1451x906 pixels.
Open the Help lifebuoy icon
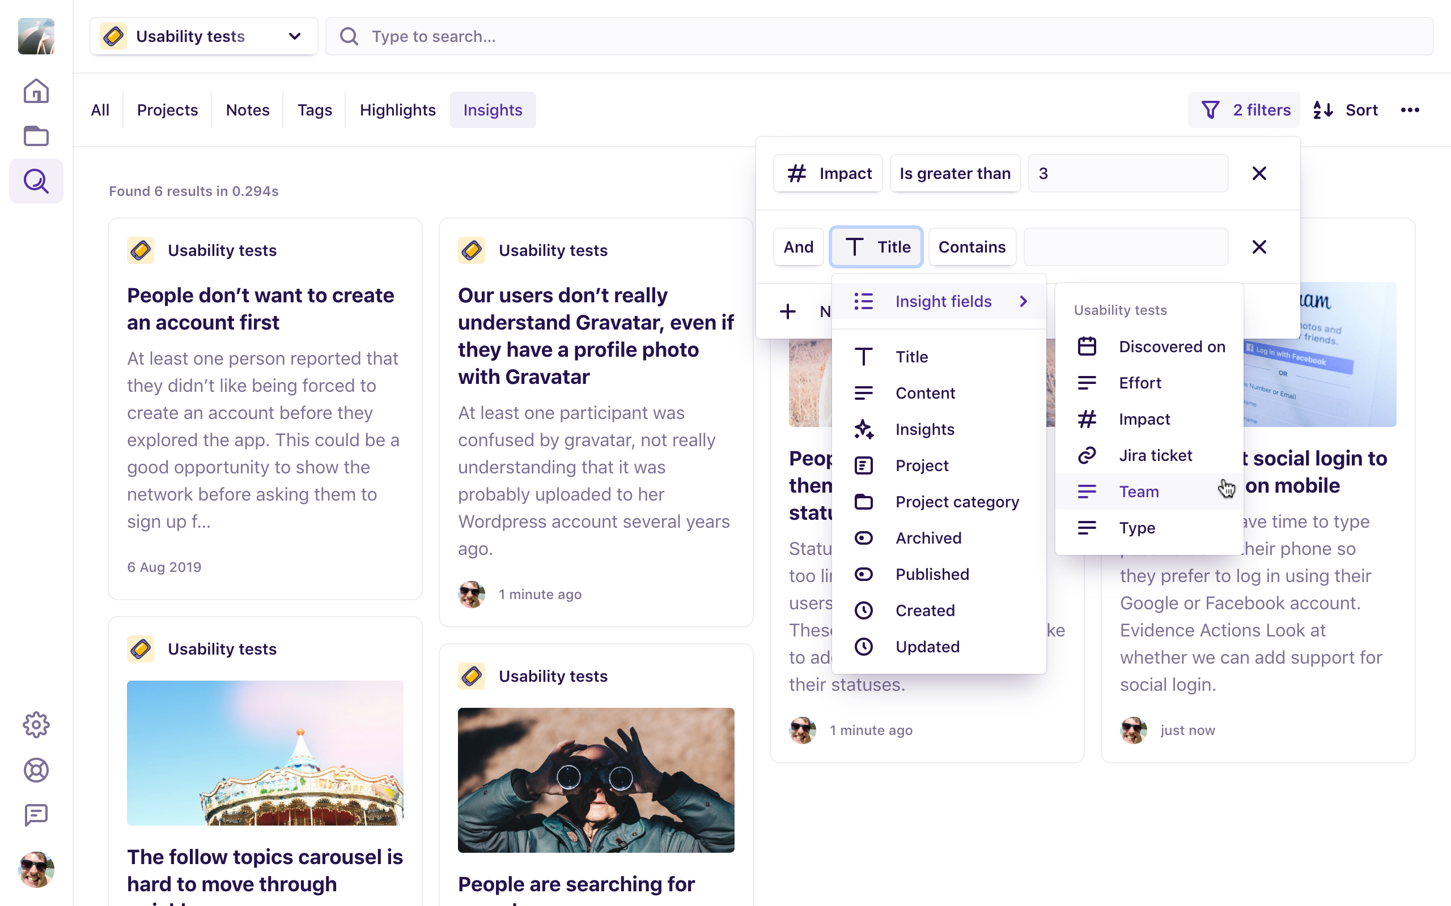36,770
